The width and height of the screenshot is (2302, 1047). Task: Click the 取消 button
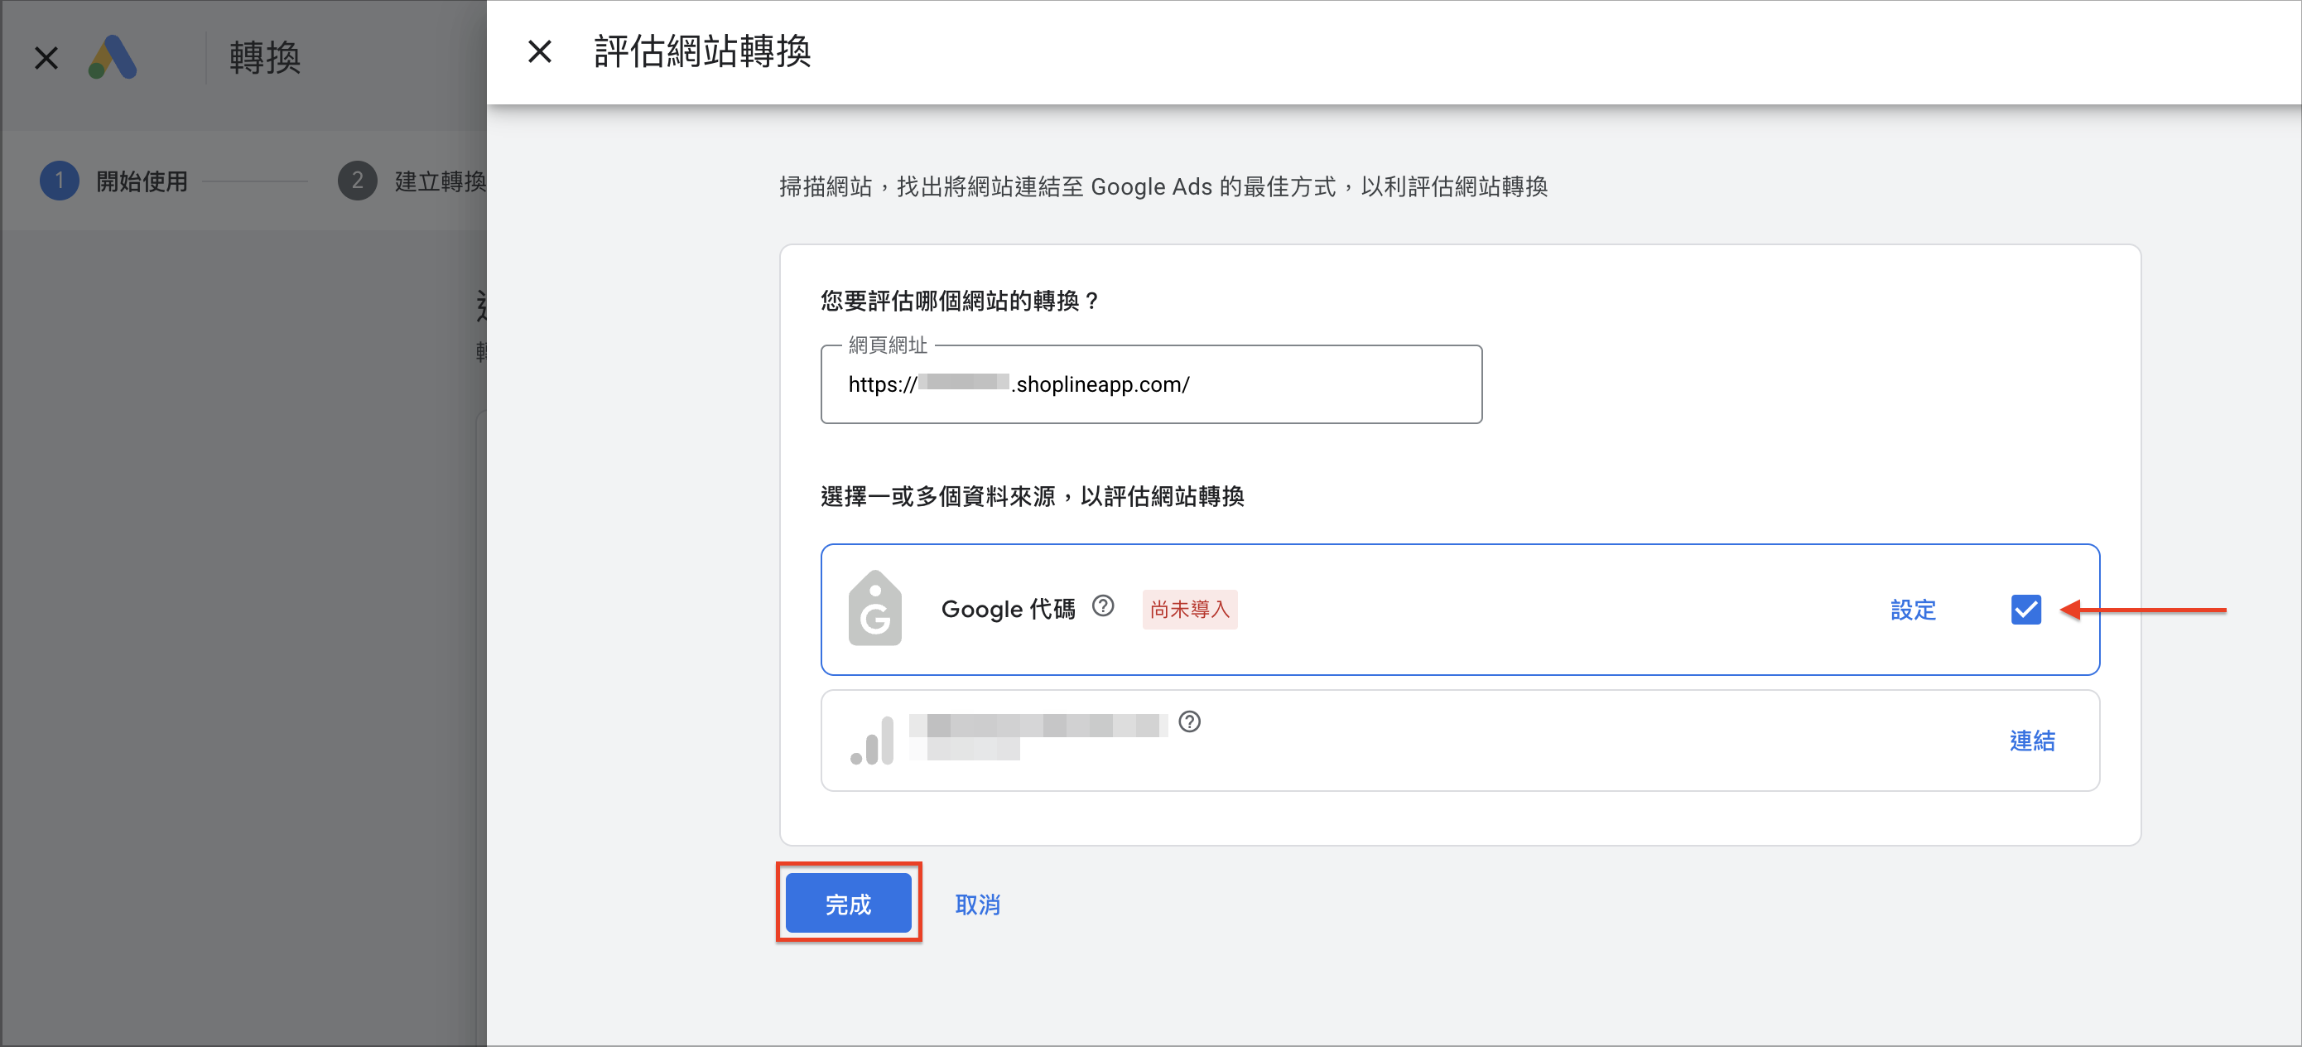[x=978, y=905]
